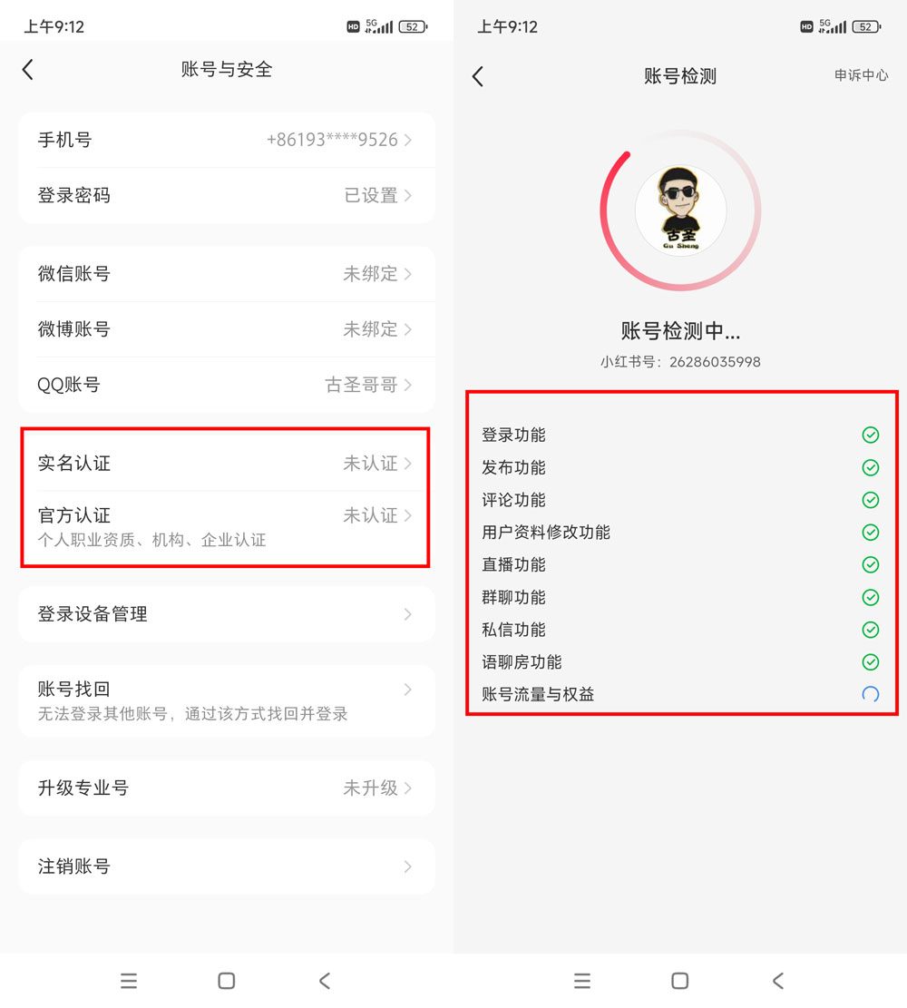Tap the 古圣 profile avatar
The width and height of the screenshot is (907, 1008).
point(681,210)
